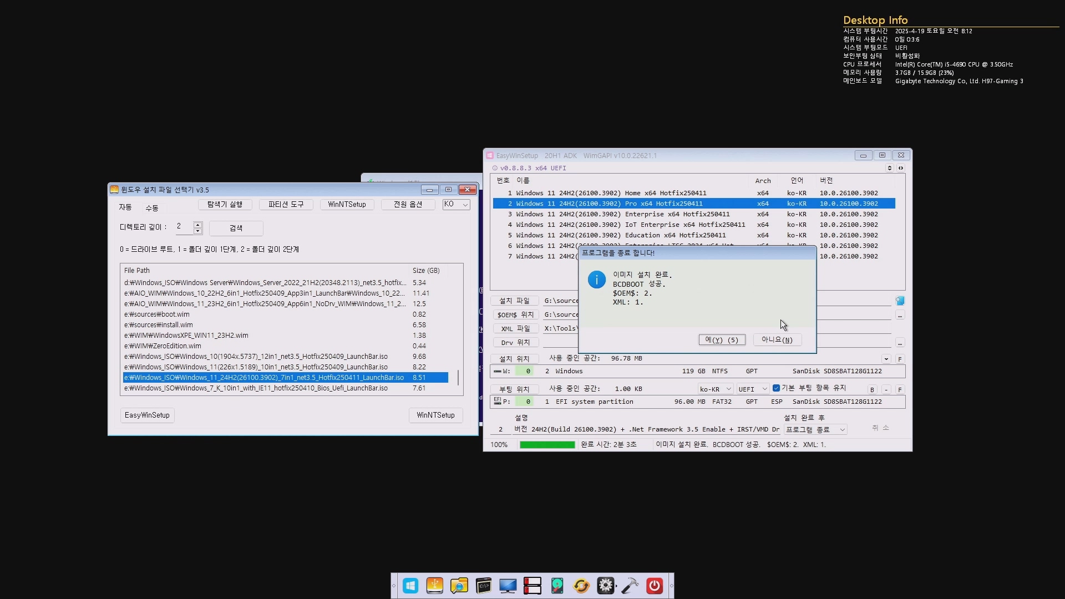Select the Windows_7_K_10in1 ISO file row
This screenshot has height=599, width=1065.
[256, 388]
